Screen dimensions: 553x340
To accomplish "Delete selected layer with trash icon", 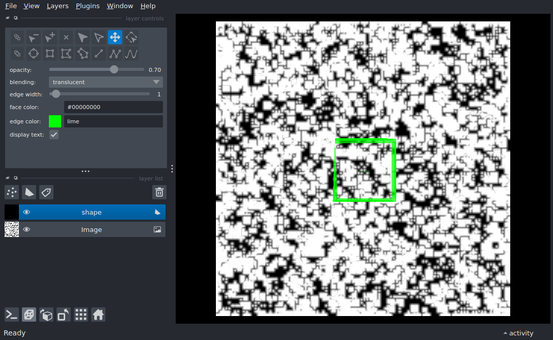I will tap(159, 192).
